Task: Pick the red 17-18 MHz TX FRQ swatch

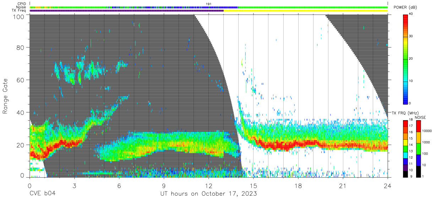Action: (406, 123)
